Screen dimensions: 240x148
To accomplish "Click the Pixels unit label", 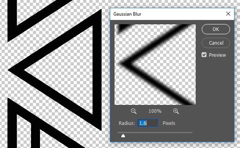I will tap(169, 123).
